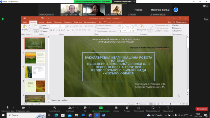The width and height of the screenshot is (210, 118).
Task: Switch to the Вставка ribbon tab
Action: [41, 22]
